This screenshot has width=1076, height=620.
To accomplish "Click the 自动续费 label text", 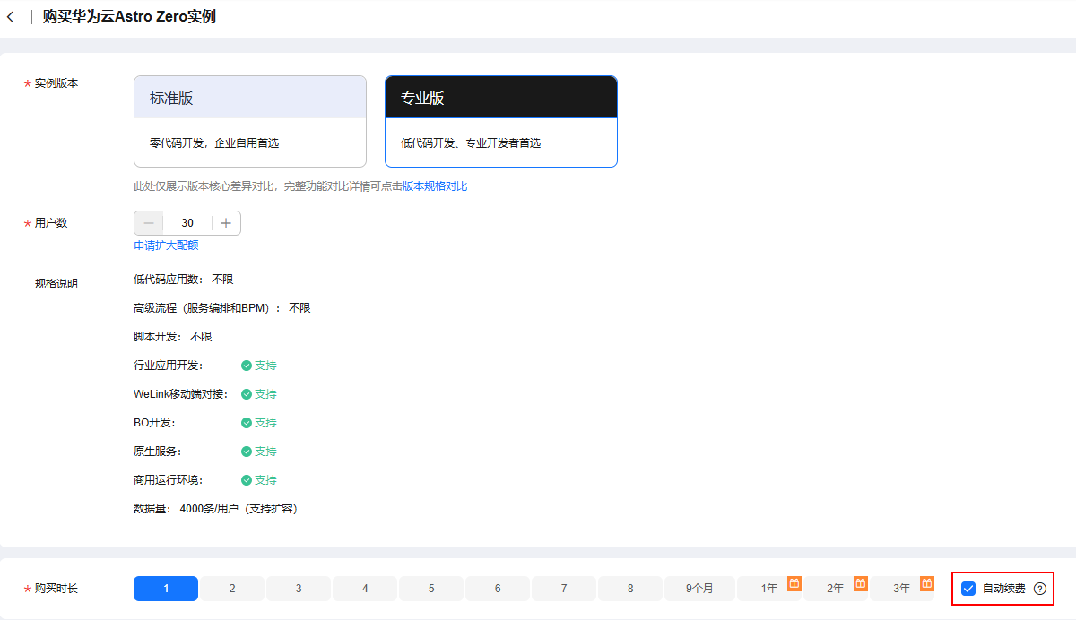I will [x=1004, y=589].
